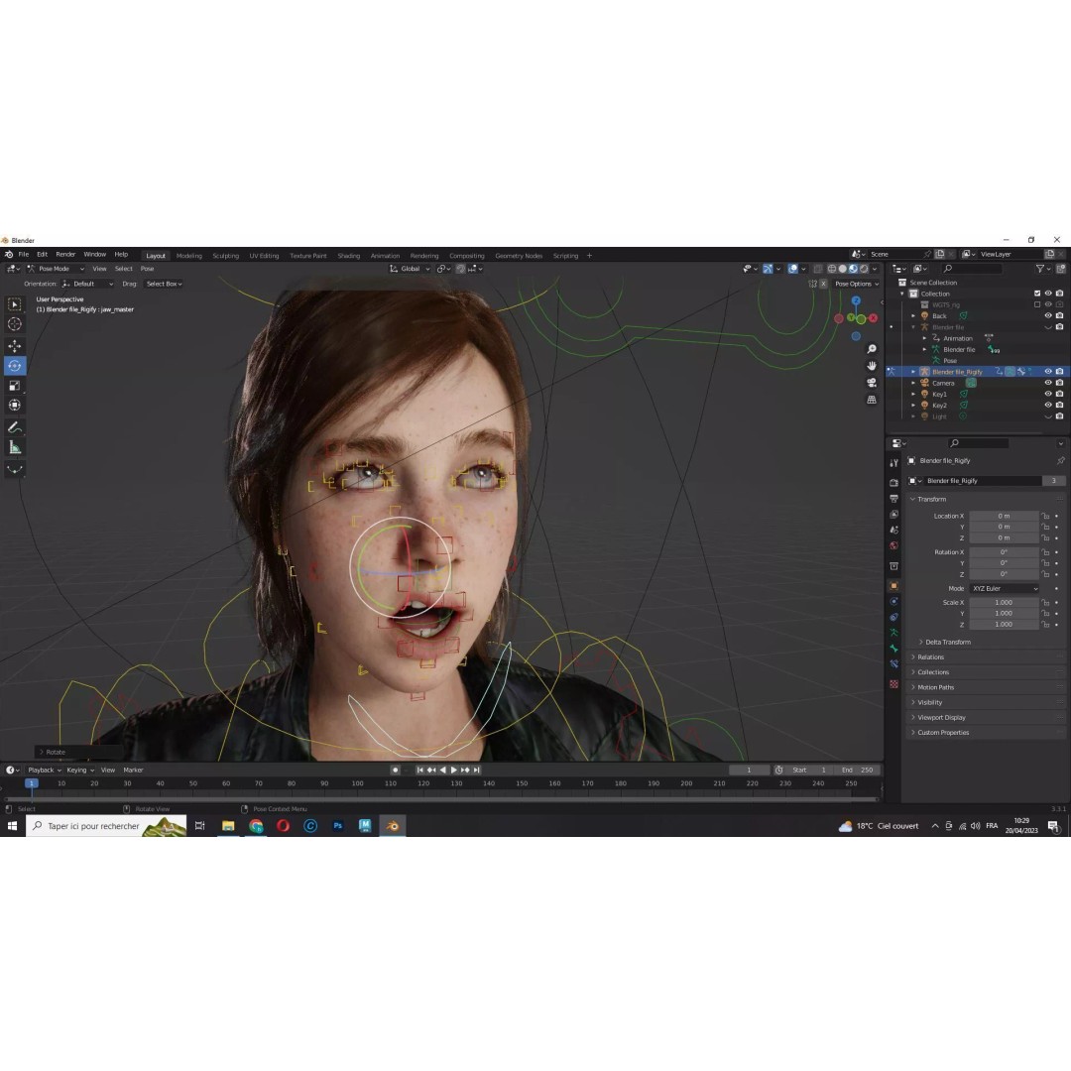
Task: Select the Transform tool icon
Action: (14, 405)
